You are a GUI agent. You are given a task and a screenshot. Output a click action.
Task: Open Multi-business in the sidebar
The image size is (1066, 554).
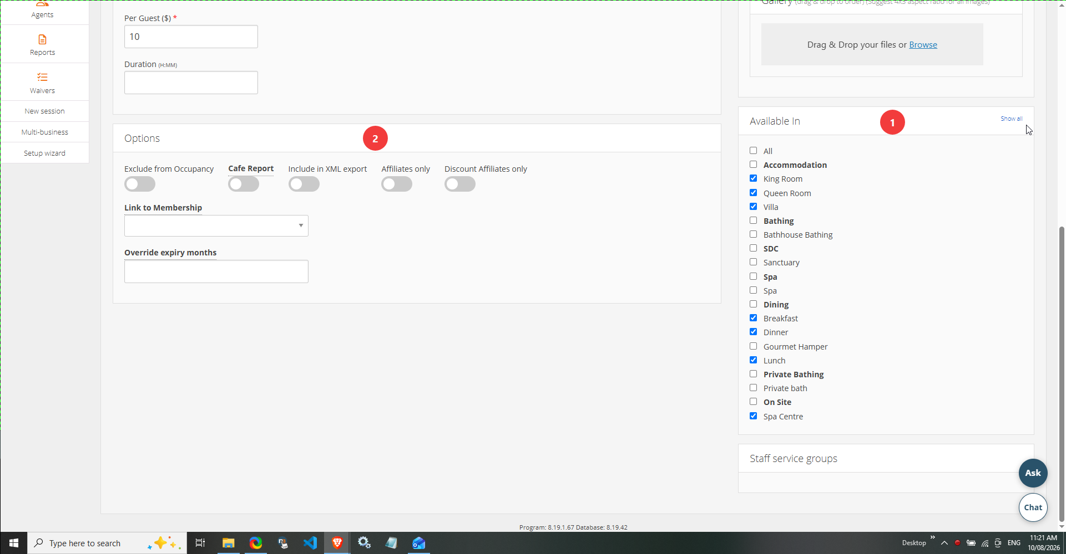45,132
